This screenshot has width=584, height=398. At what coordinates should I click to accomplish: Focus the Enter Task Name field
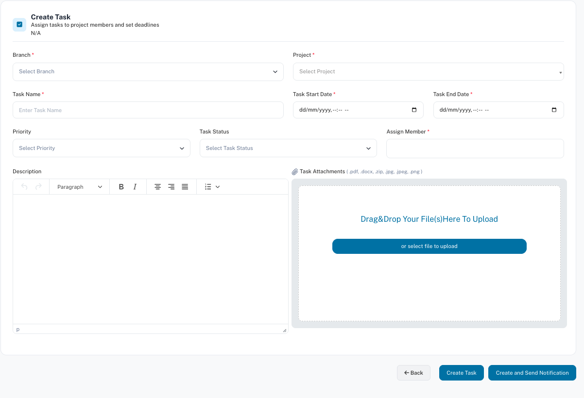[x=148, y=110]
